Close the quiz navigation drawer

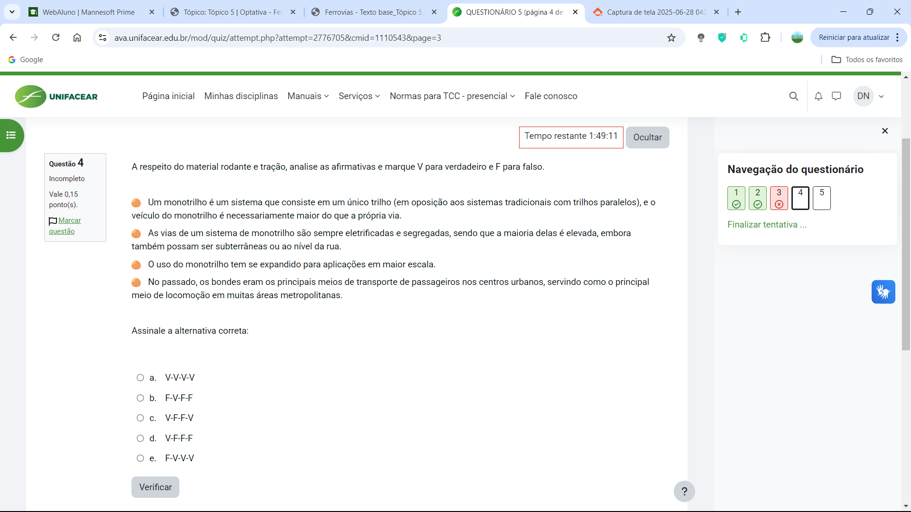[885, 131]
